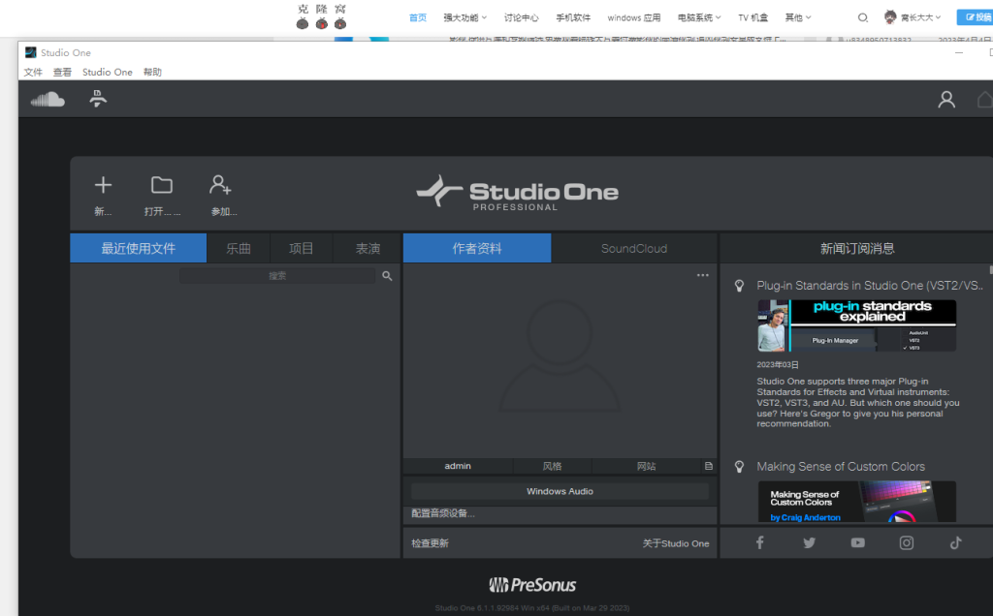Open PreSonus Twitter icon
Viewport: 993px width, 616px height.
point(810,542)
